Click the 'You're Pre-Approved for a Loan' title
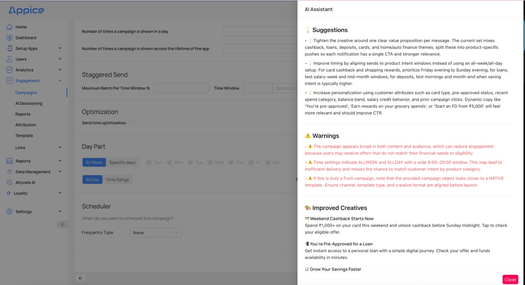This screenshot has width=525, height=285. click(341, 244)
